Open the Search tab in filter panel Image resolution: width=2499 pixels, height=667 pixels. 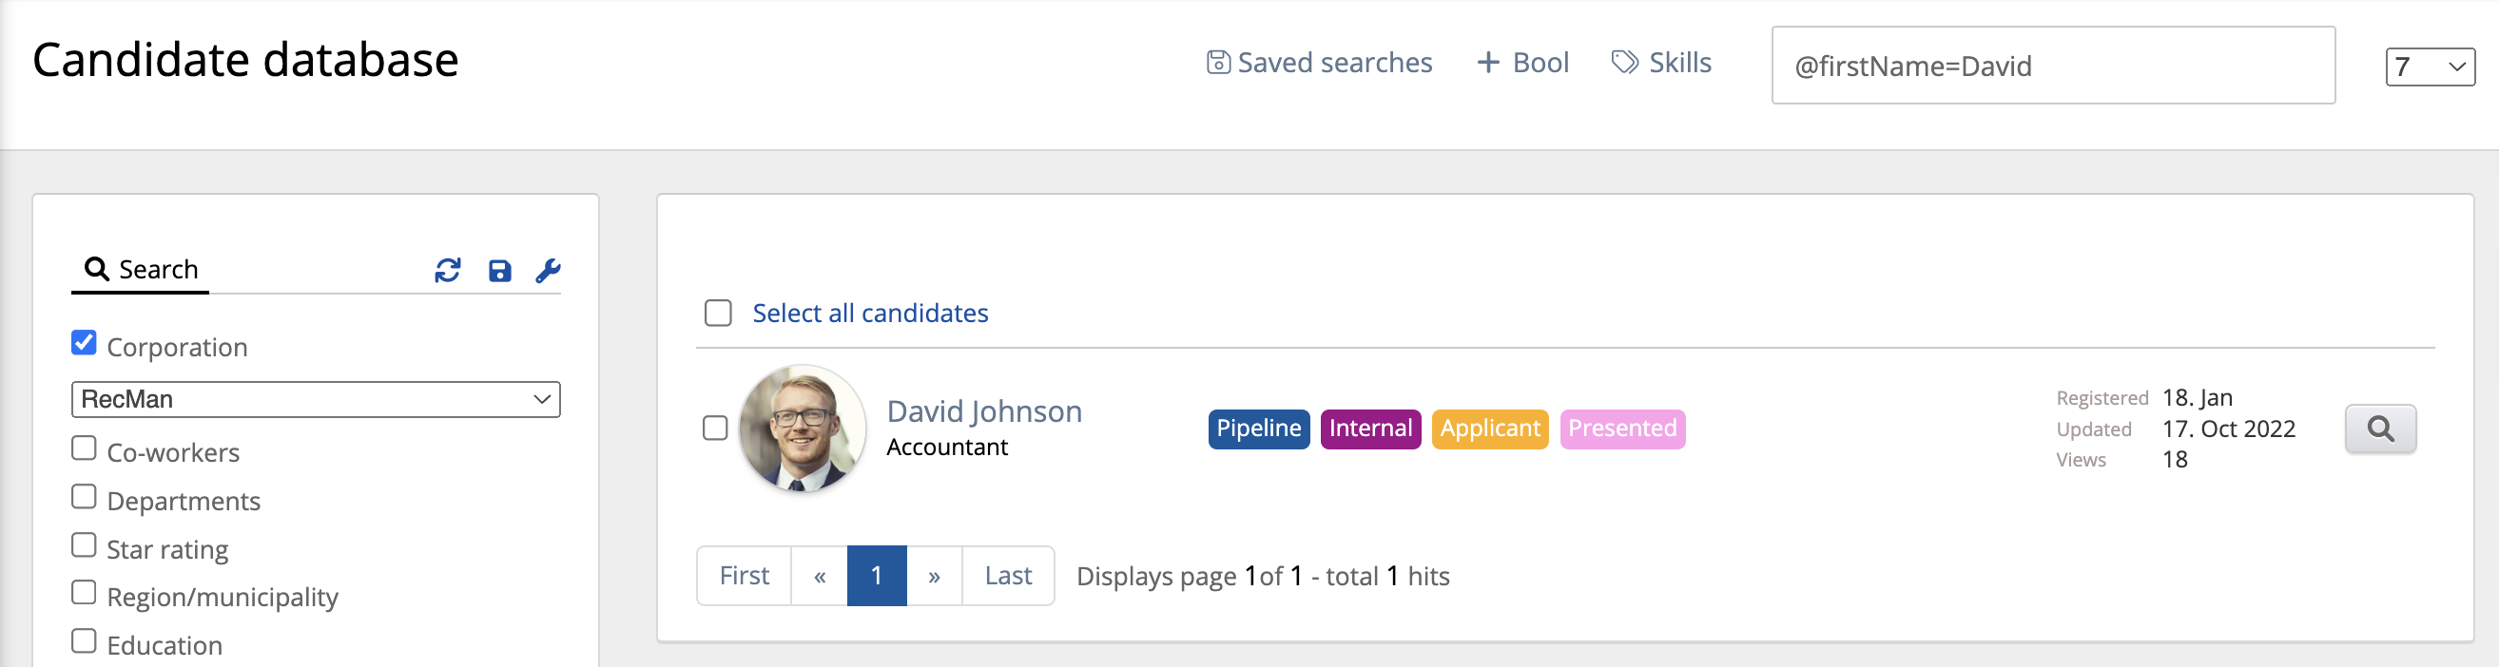[142, 270]
